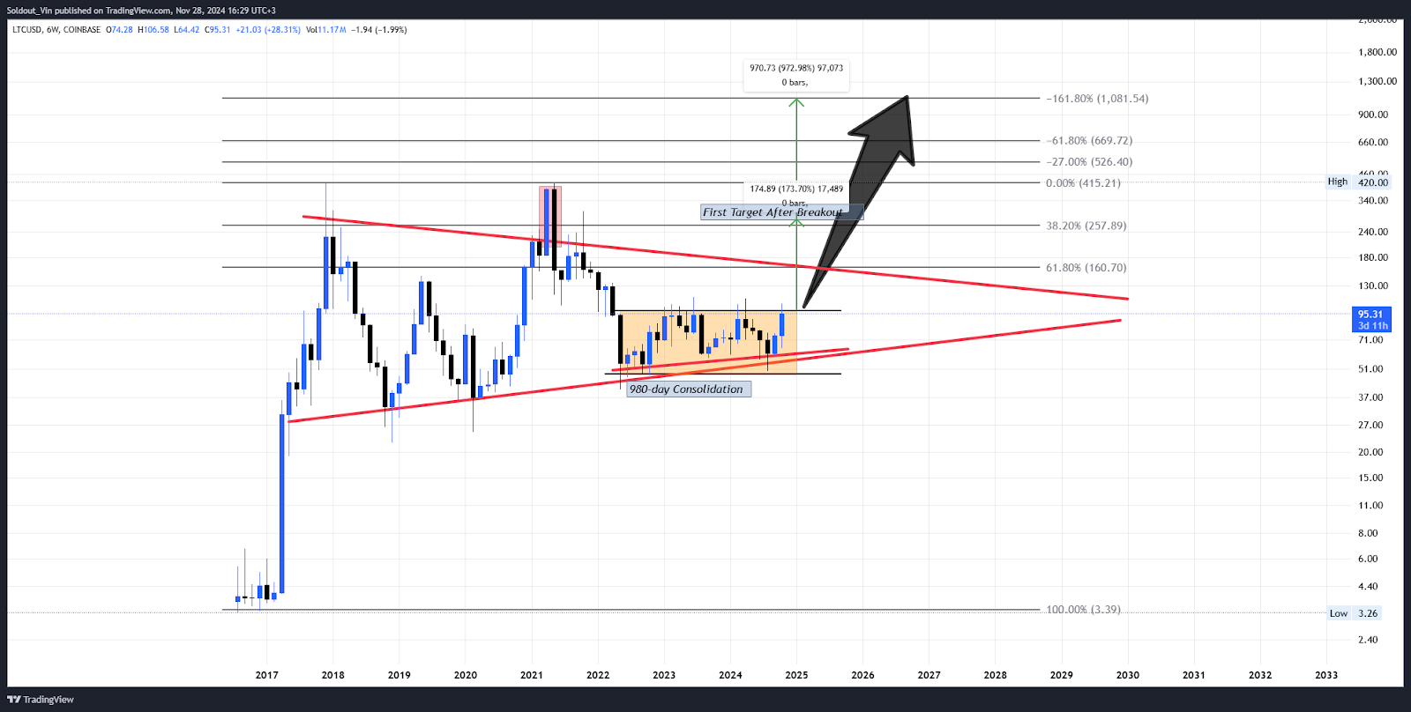
Task: Click the TradingView logo at bottom left
Action: pyautogui.click(x=41, y=700)
